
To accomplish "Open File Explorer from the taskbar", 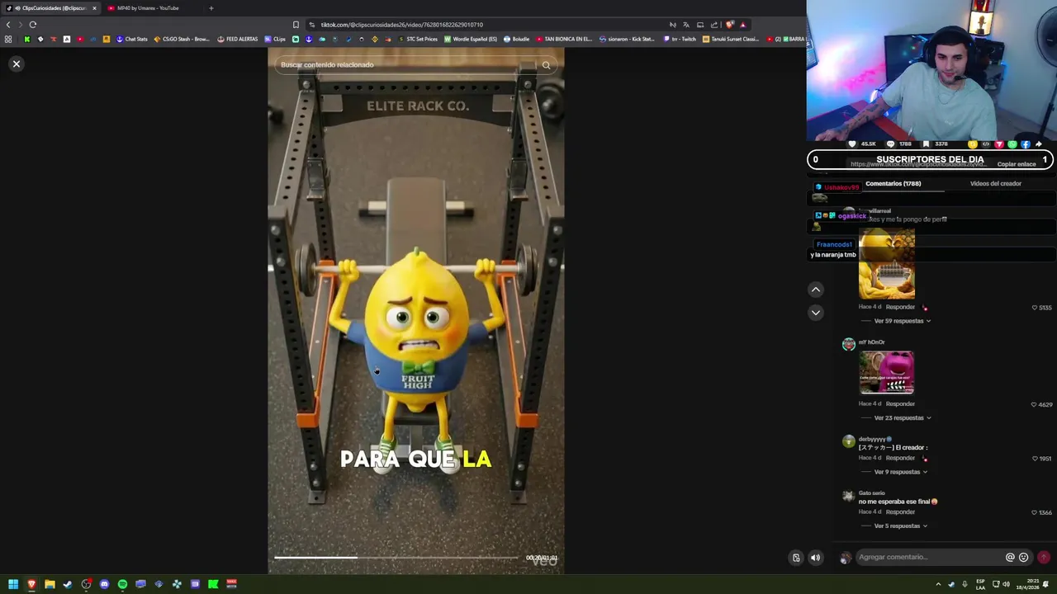I will tap(50, 584).
